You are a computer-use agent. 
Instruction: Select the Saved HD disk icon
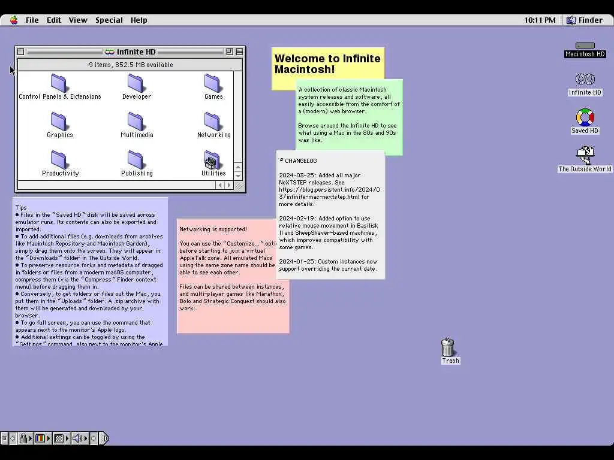click(585, 117)
